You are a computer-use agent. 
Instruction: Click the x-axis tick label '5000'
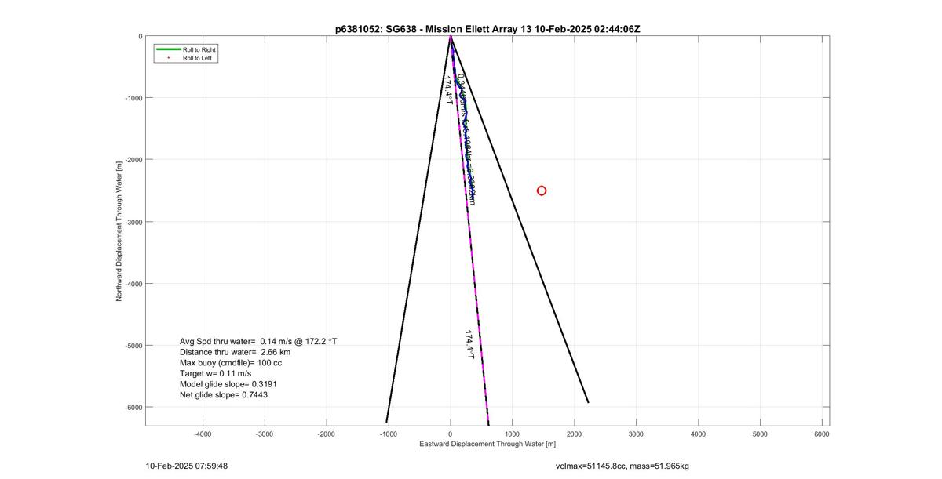[760, 434]
